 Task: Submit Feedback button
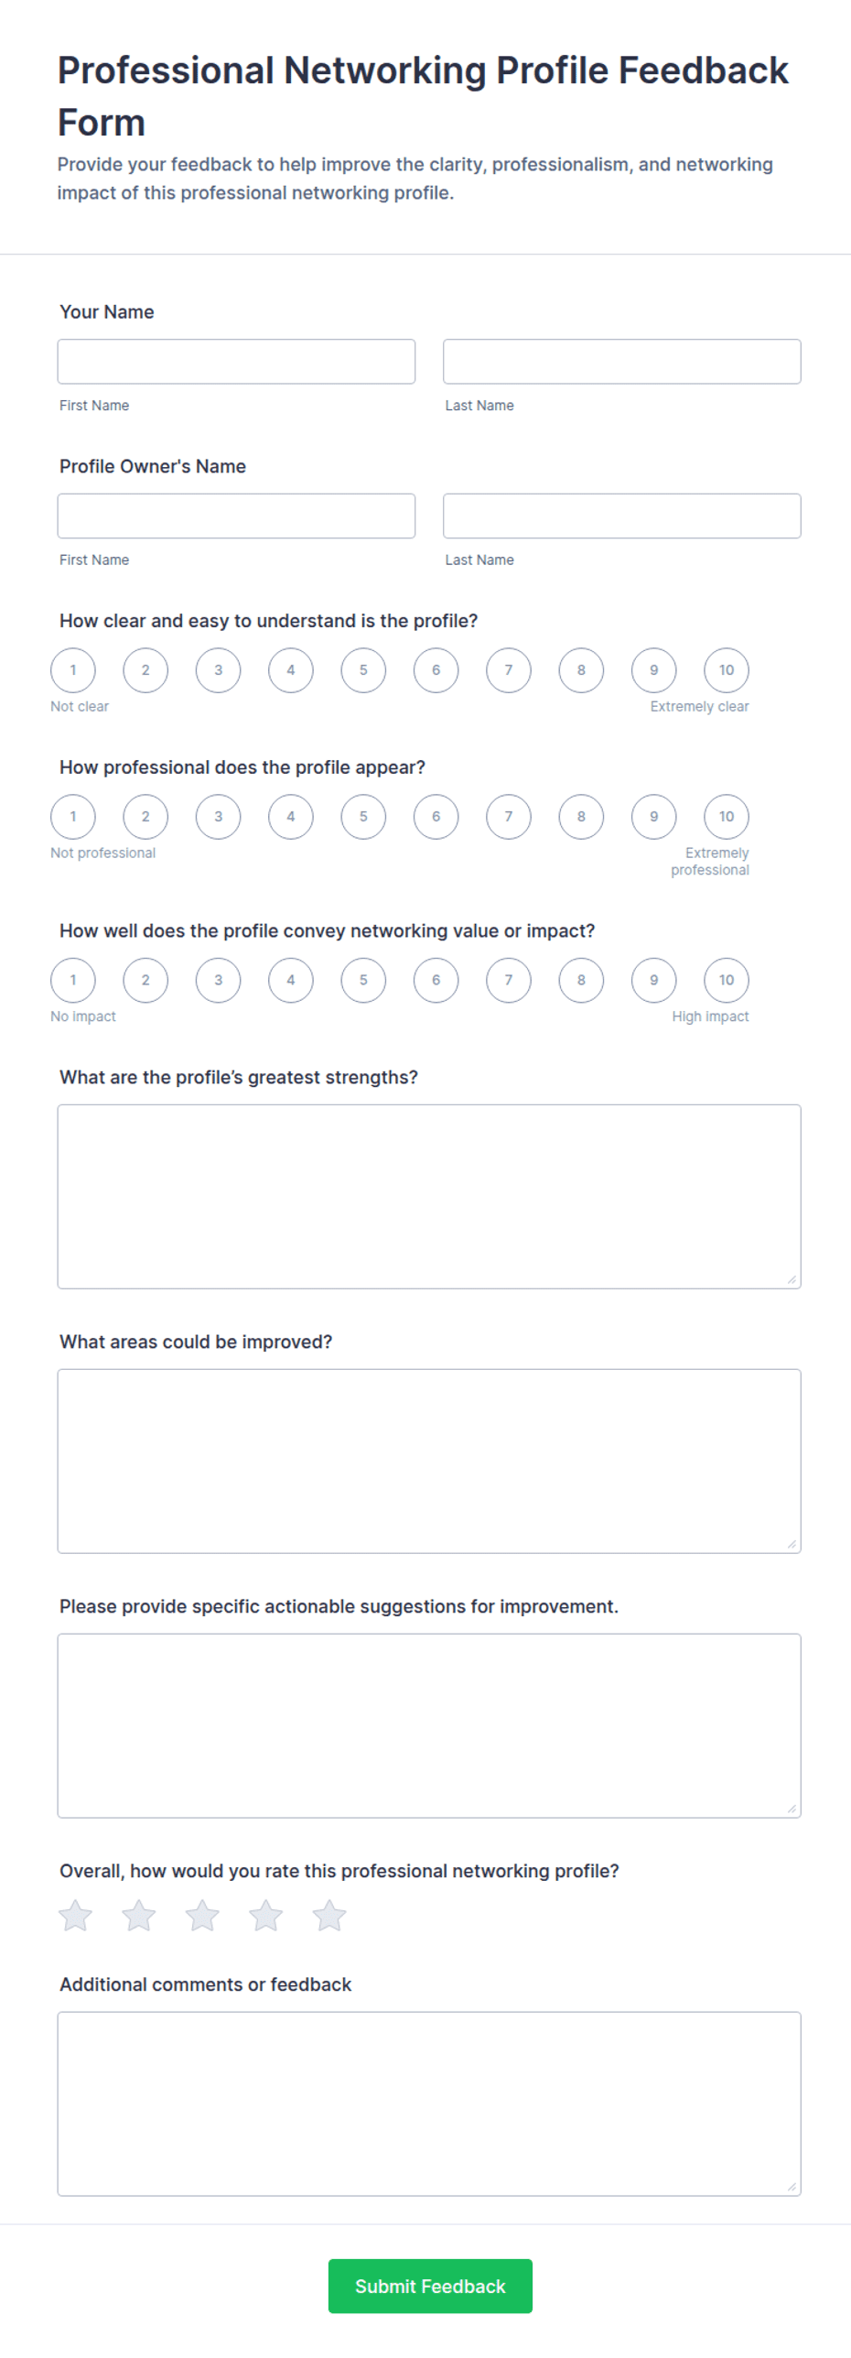tap(430, 2286)
